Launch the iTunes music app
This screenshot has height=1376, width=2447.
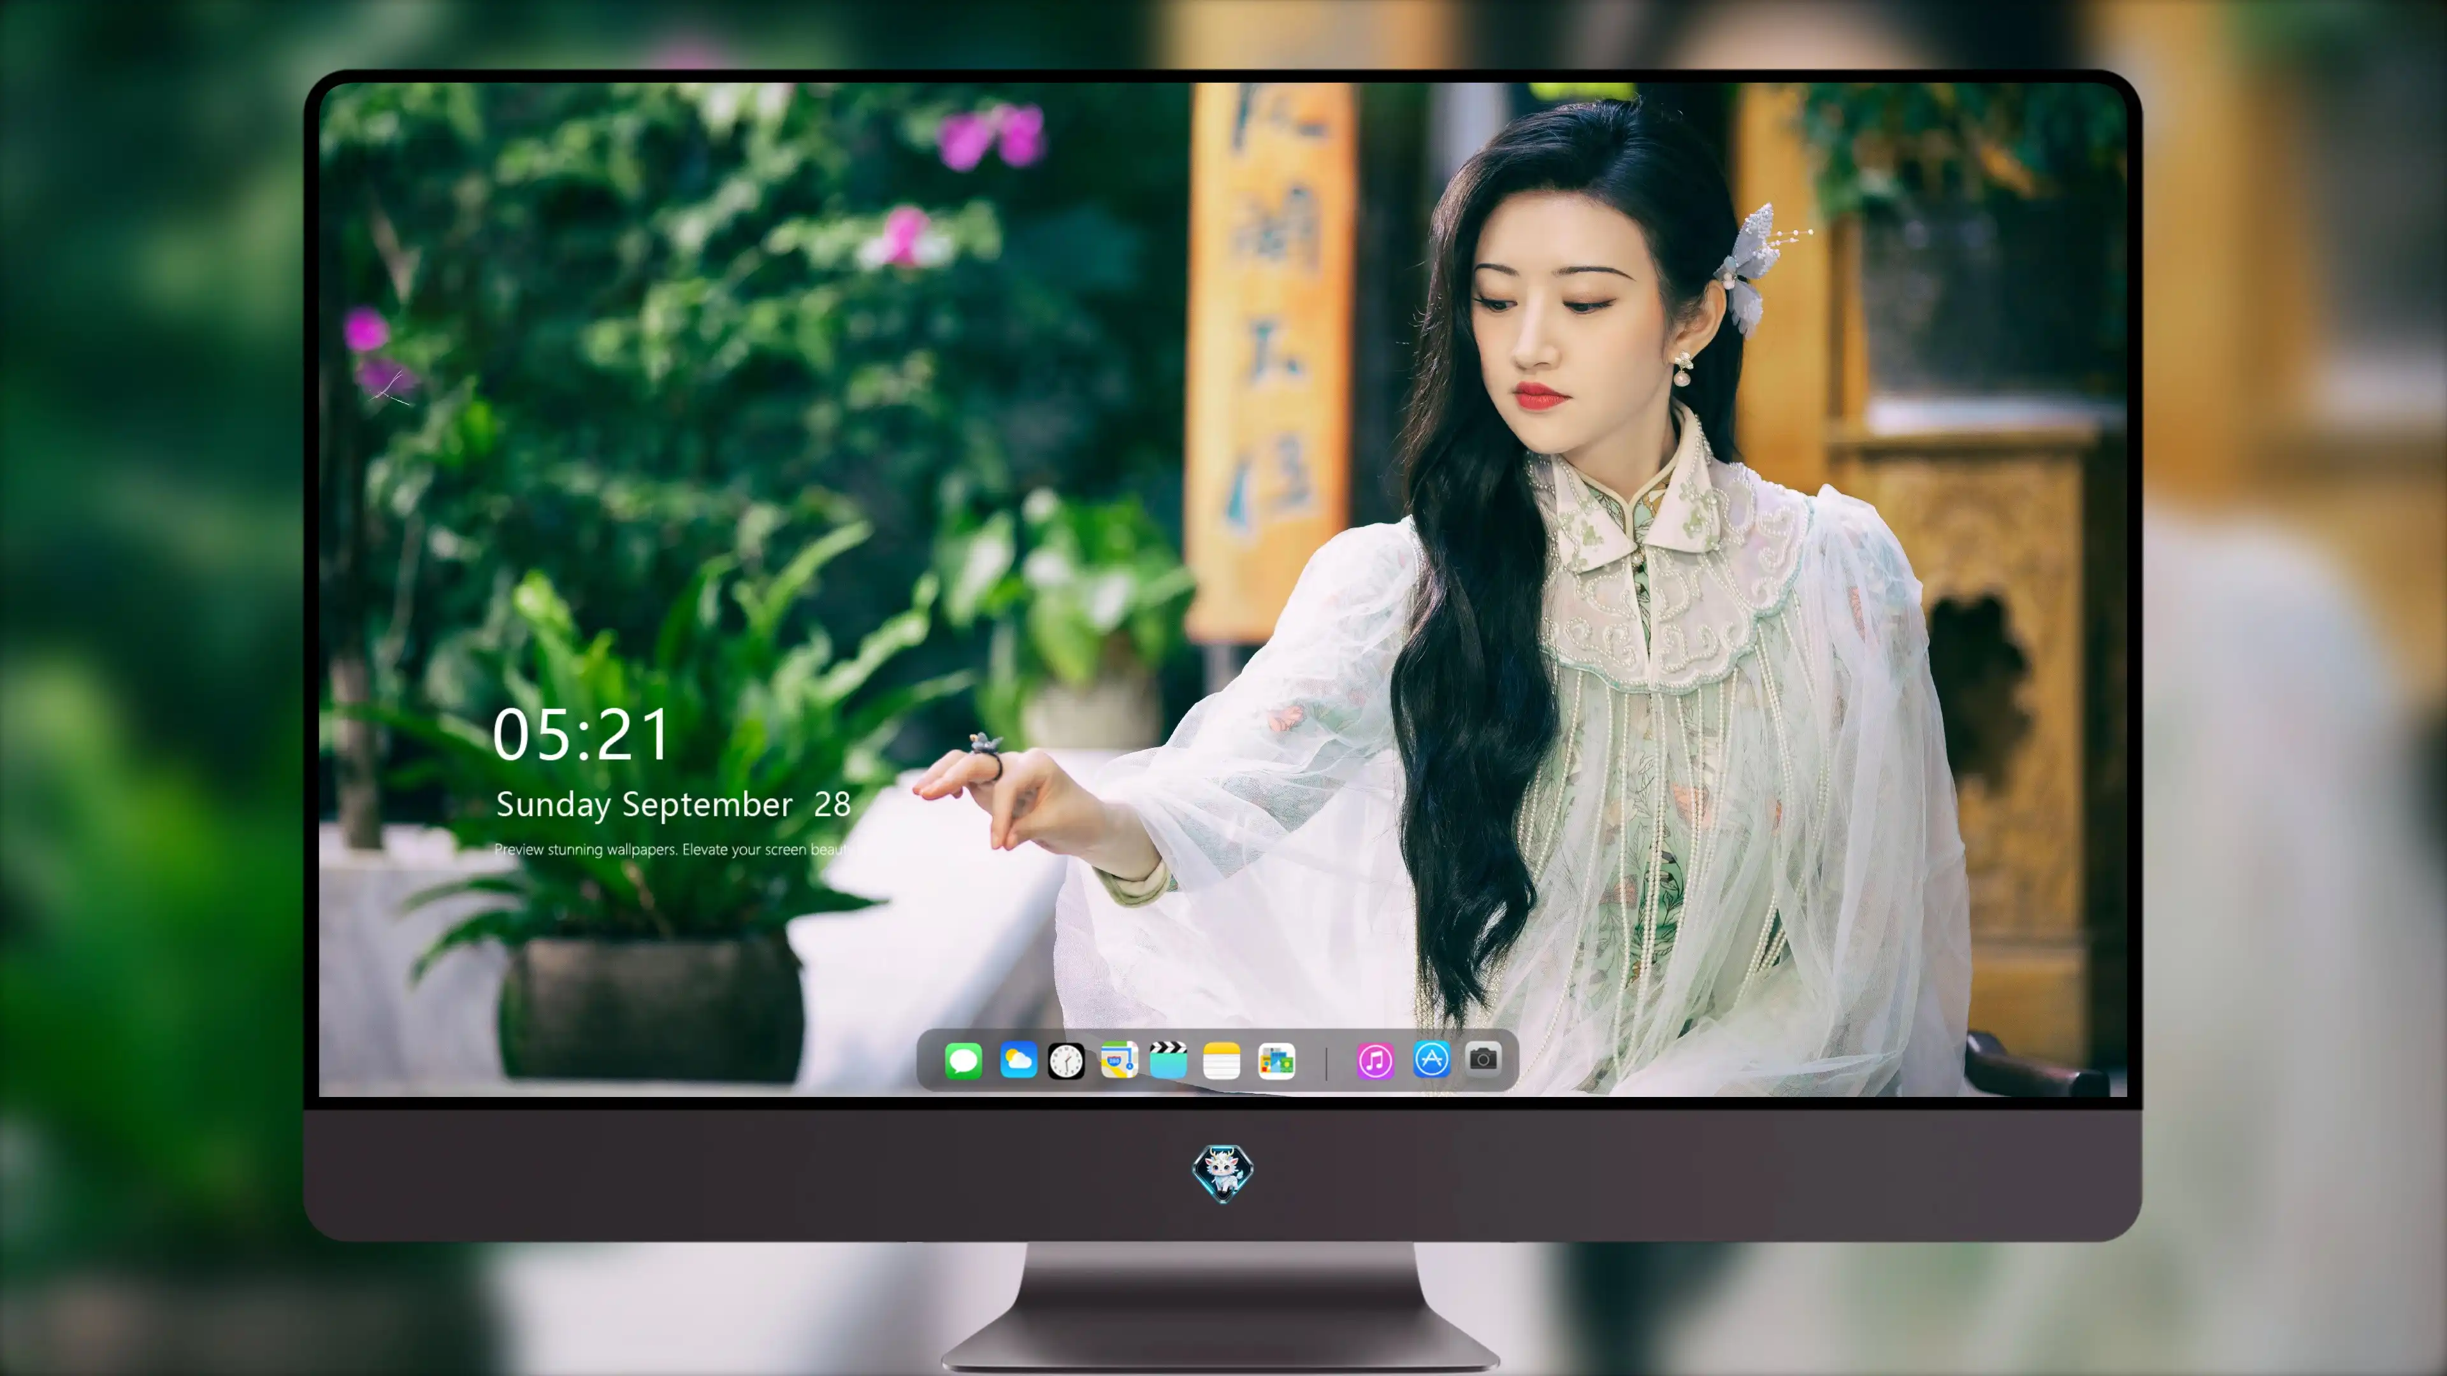(1375, 1060)
